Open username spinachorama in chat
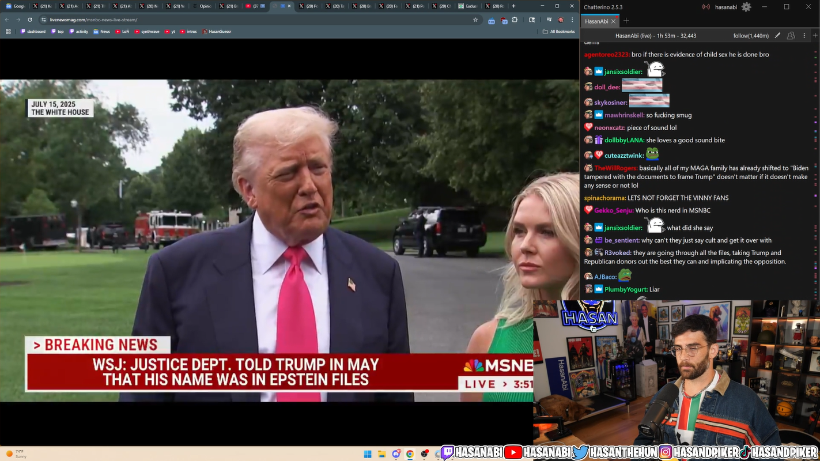The image size is (820, 461). [604, 198]
